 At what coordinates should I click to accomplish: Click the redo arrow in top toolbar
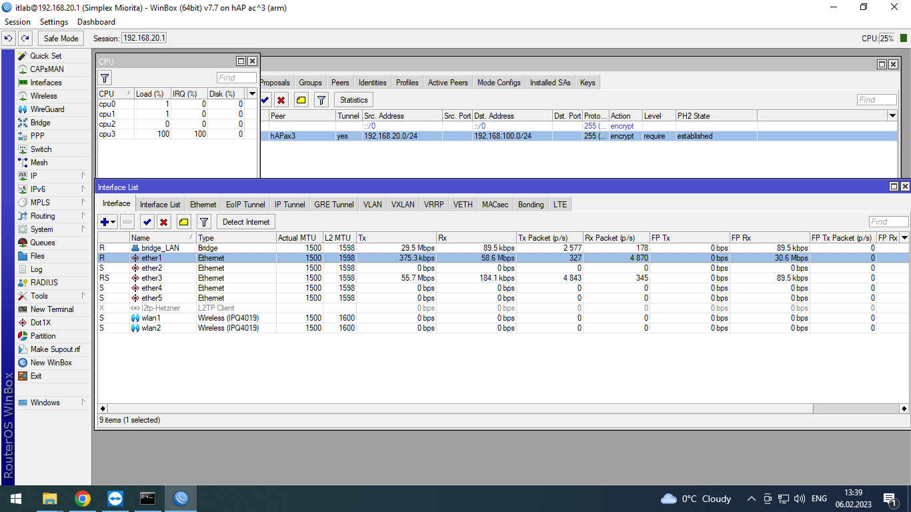[25, 39]
